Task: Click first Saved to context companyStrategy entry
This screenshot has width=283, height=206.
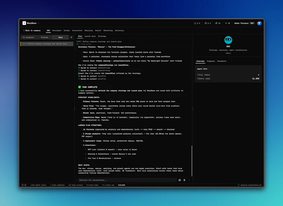Action: click(x=94, y=68)
